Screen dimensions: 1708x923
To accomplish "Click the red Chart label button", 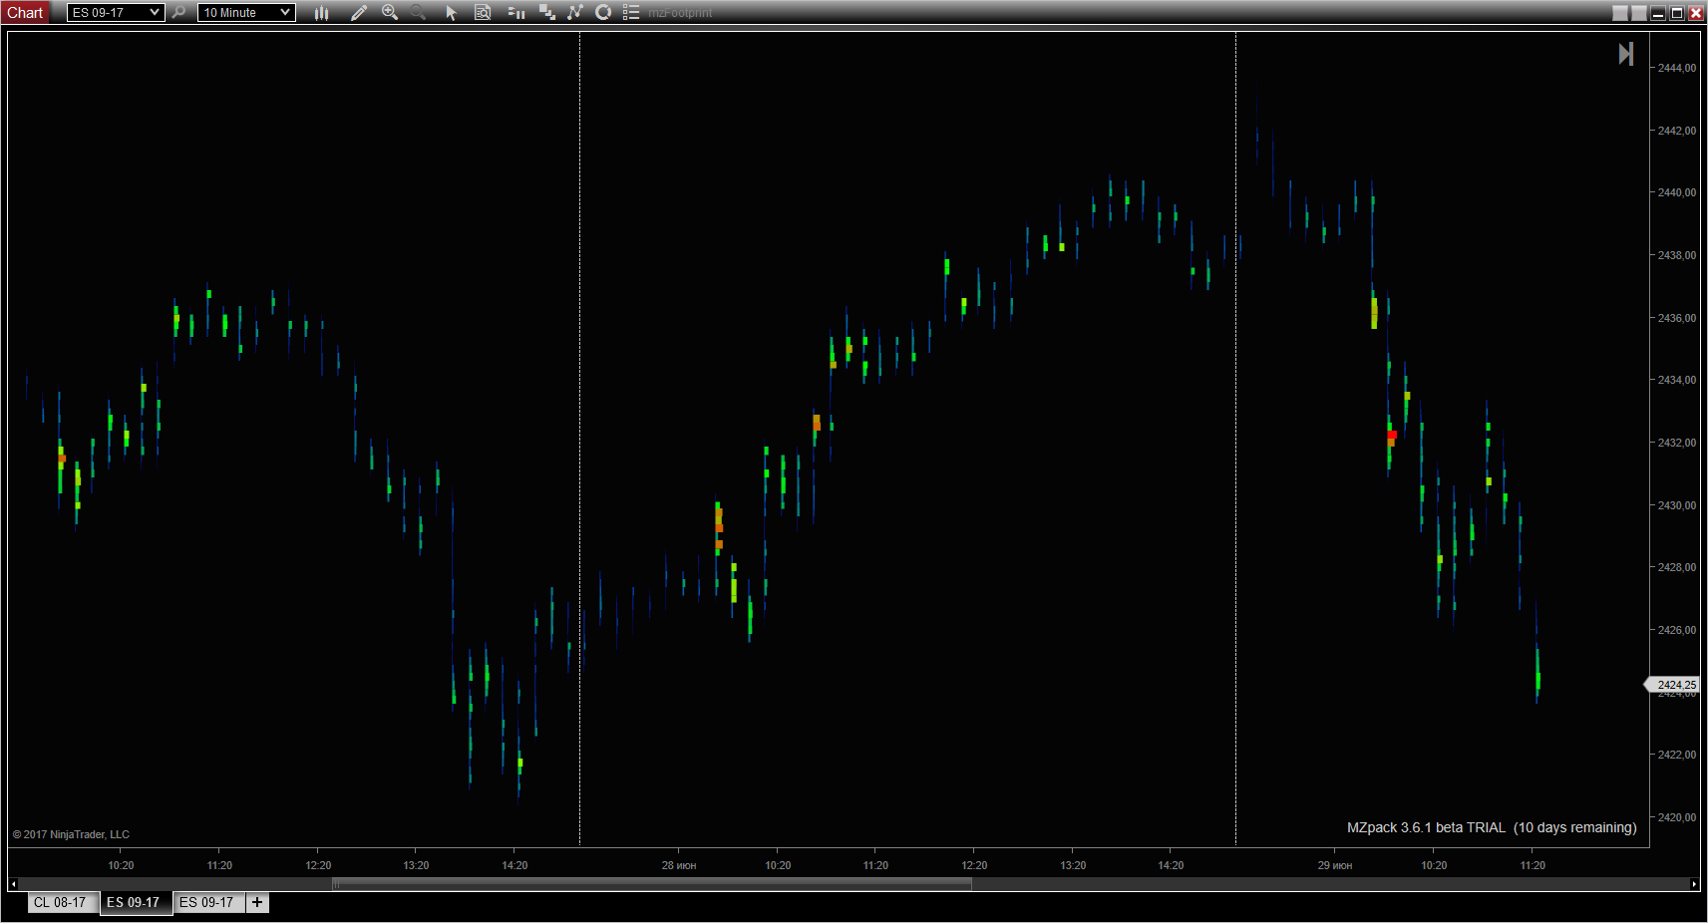I will click(x=25, y=13).
